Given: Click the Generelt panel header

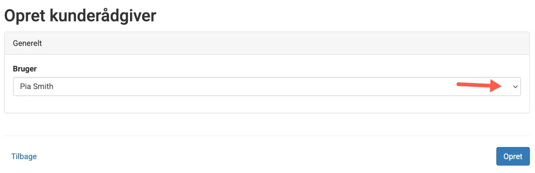Looking at the screenshot, I should tap(267, 43).
